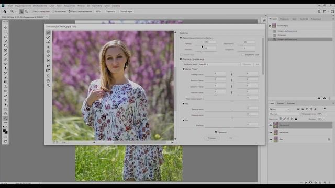Select the Brush tool in main toolbar

[x=6, y=64]
